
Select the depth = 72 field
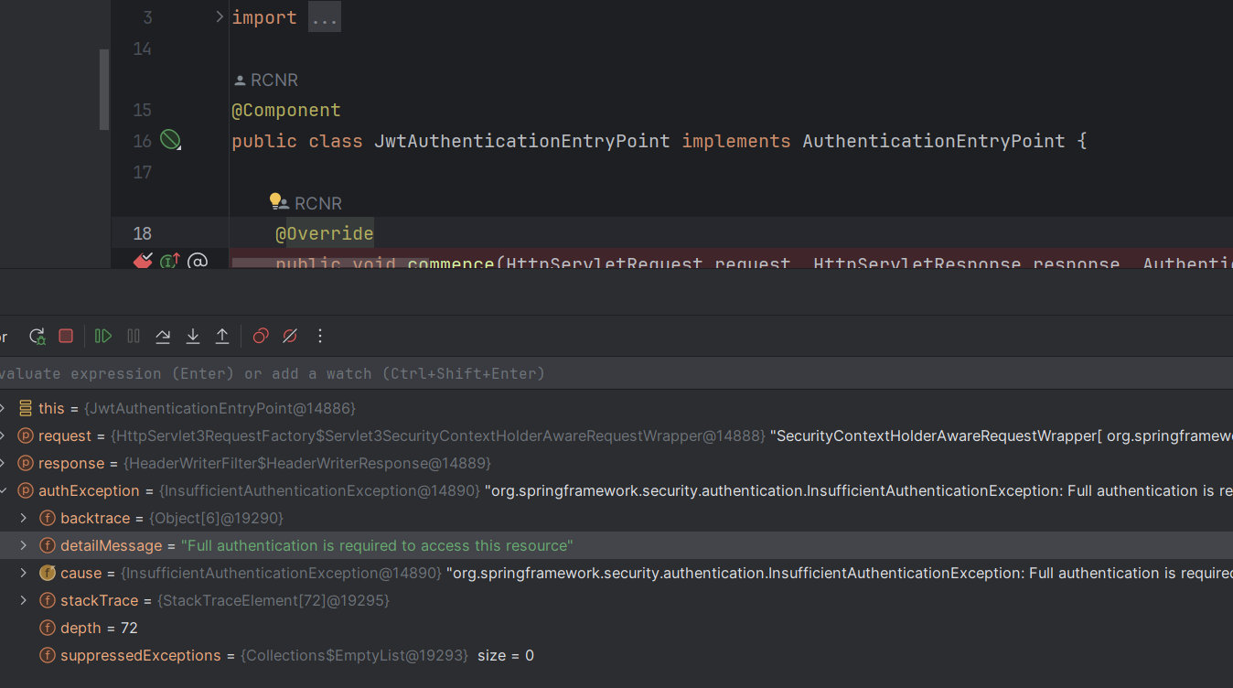pyautogui.click(x=616, y=628)
